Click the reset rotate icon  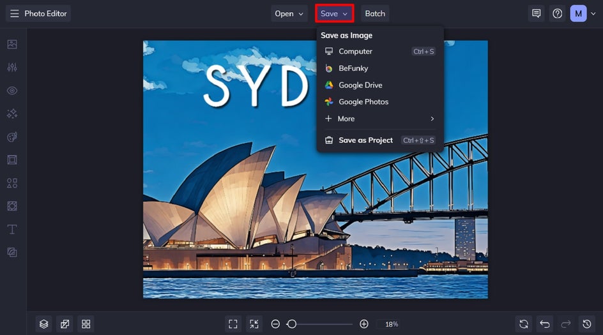click(x=523, y=324)
